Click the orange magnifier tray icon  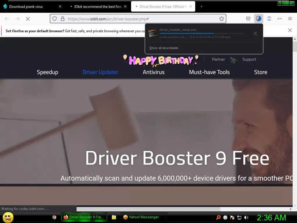(218, 217)
